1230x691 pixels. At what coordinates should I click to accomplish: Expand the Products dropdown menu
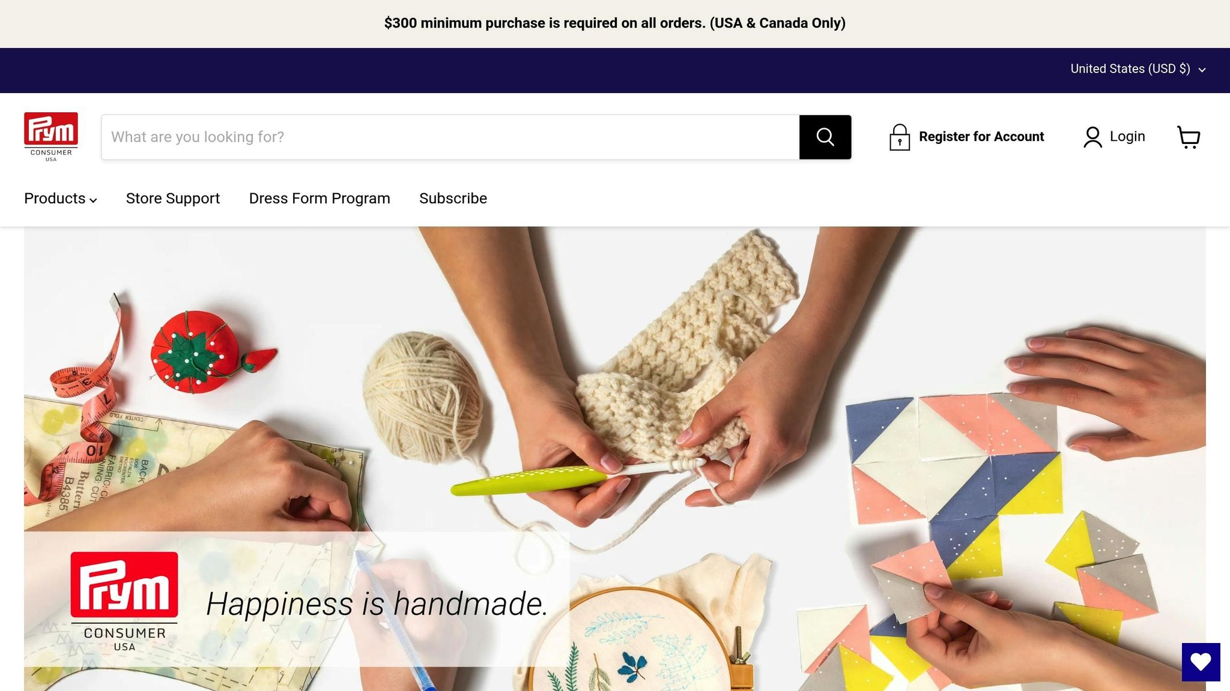[x=60, y=199]
